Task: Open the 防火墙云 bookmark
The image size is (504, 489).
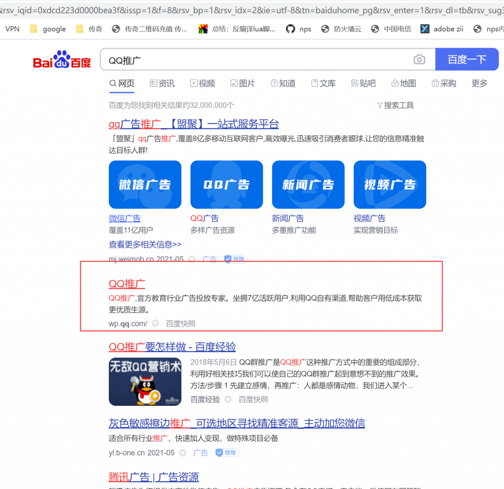Action: tap(342, 29)
